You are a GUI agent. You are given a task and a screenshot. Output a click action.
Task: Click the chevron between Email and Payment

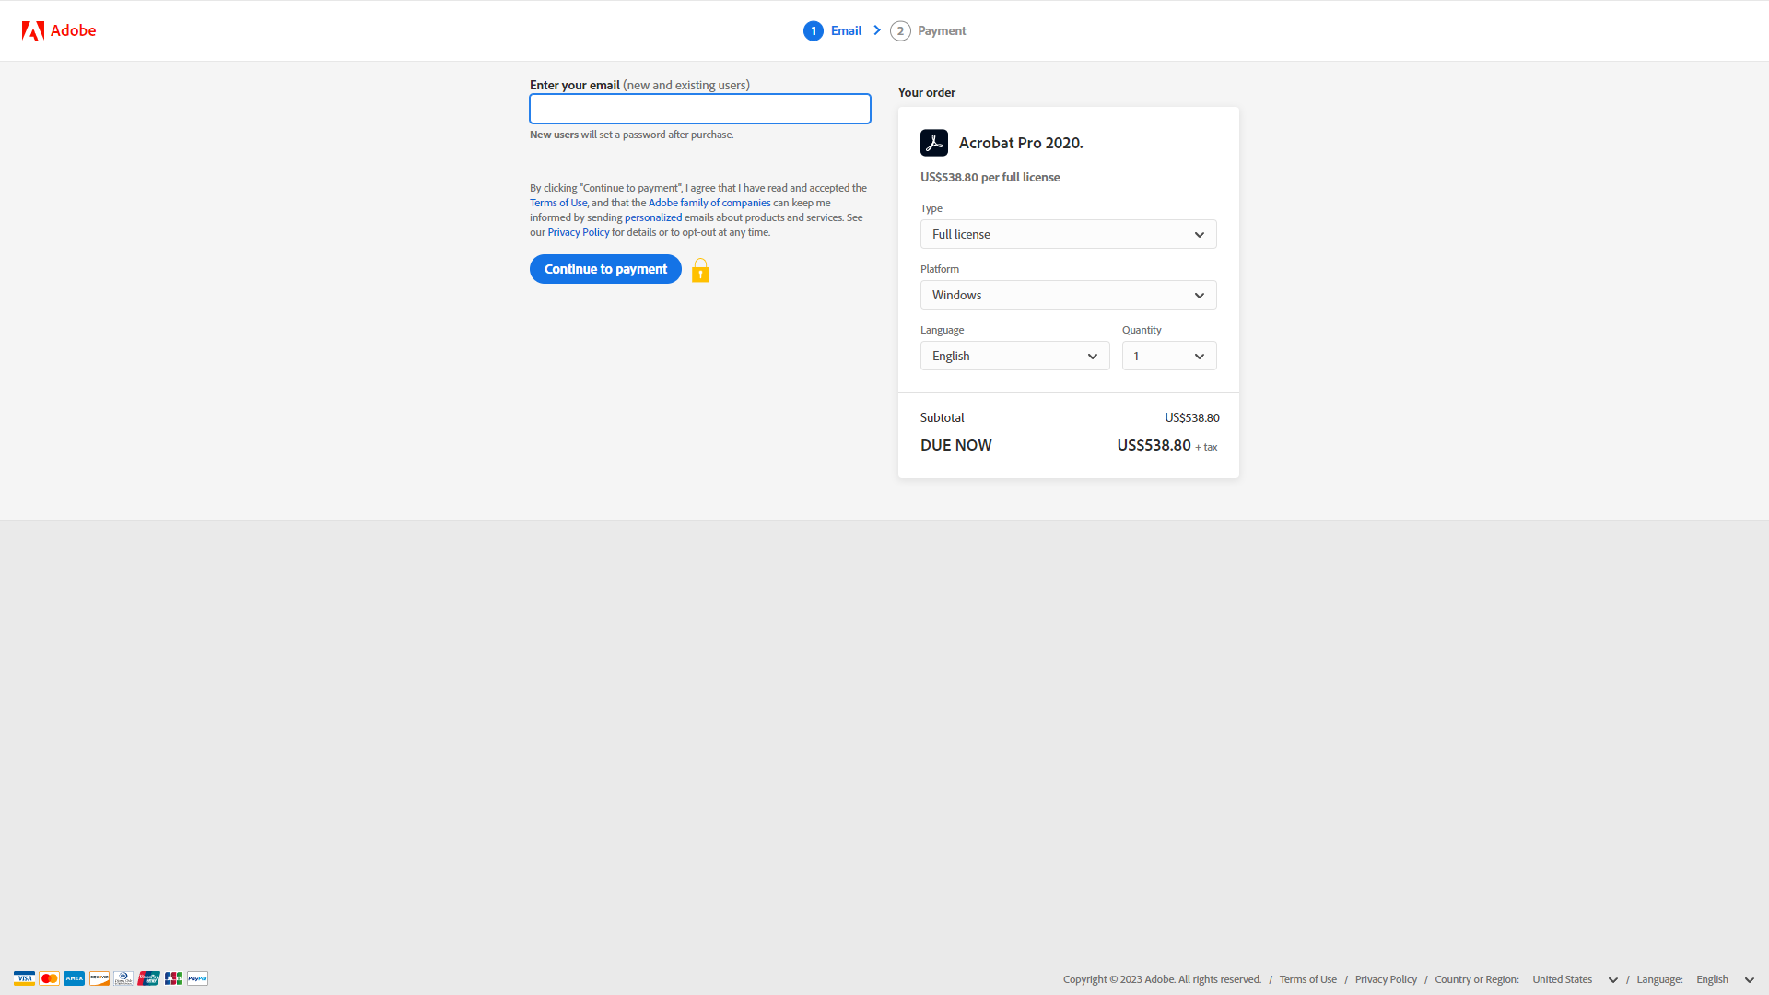[x=877, y=30]
